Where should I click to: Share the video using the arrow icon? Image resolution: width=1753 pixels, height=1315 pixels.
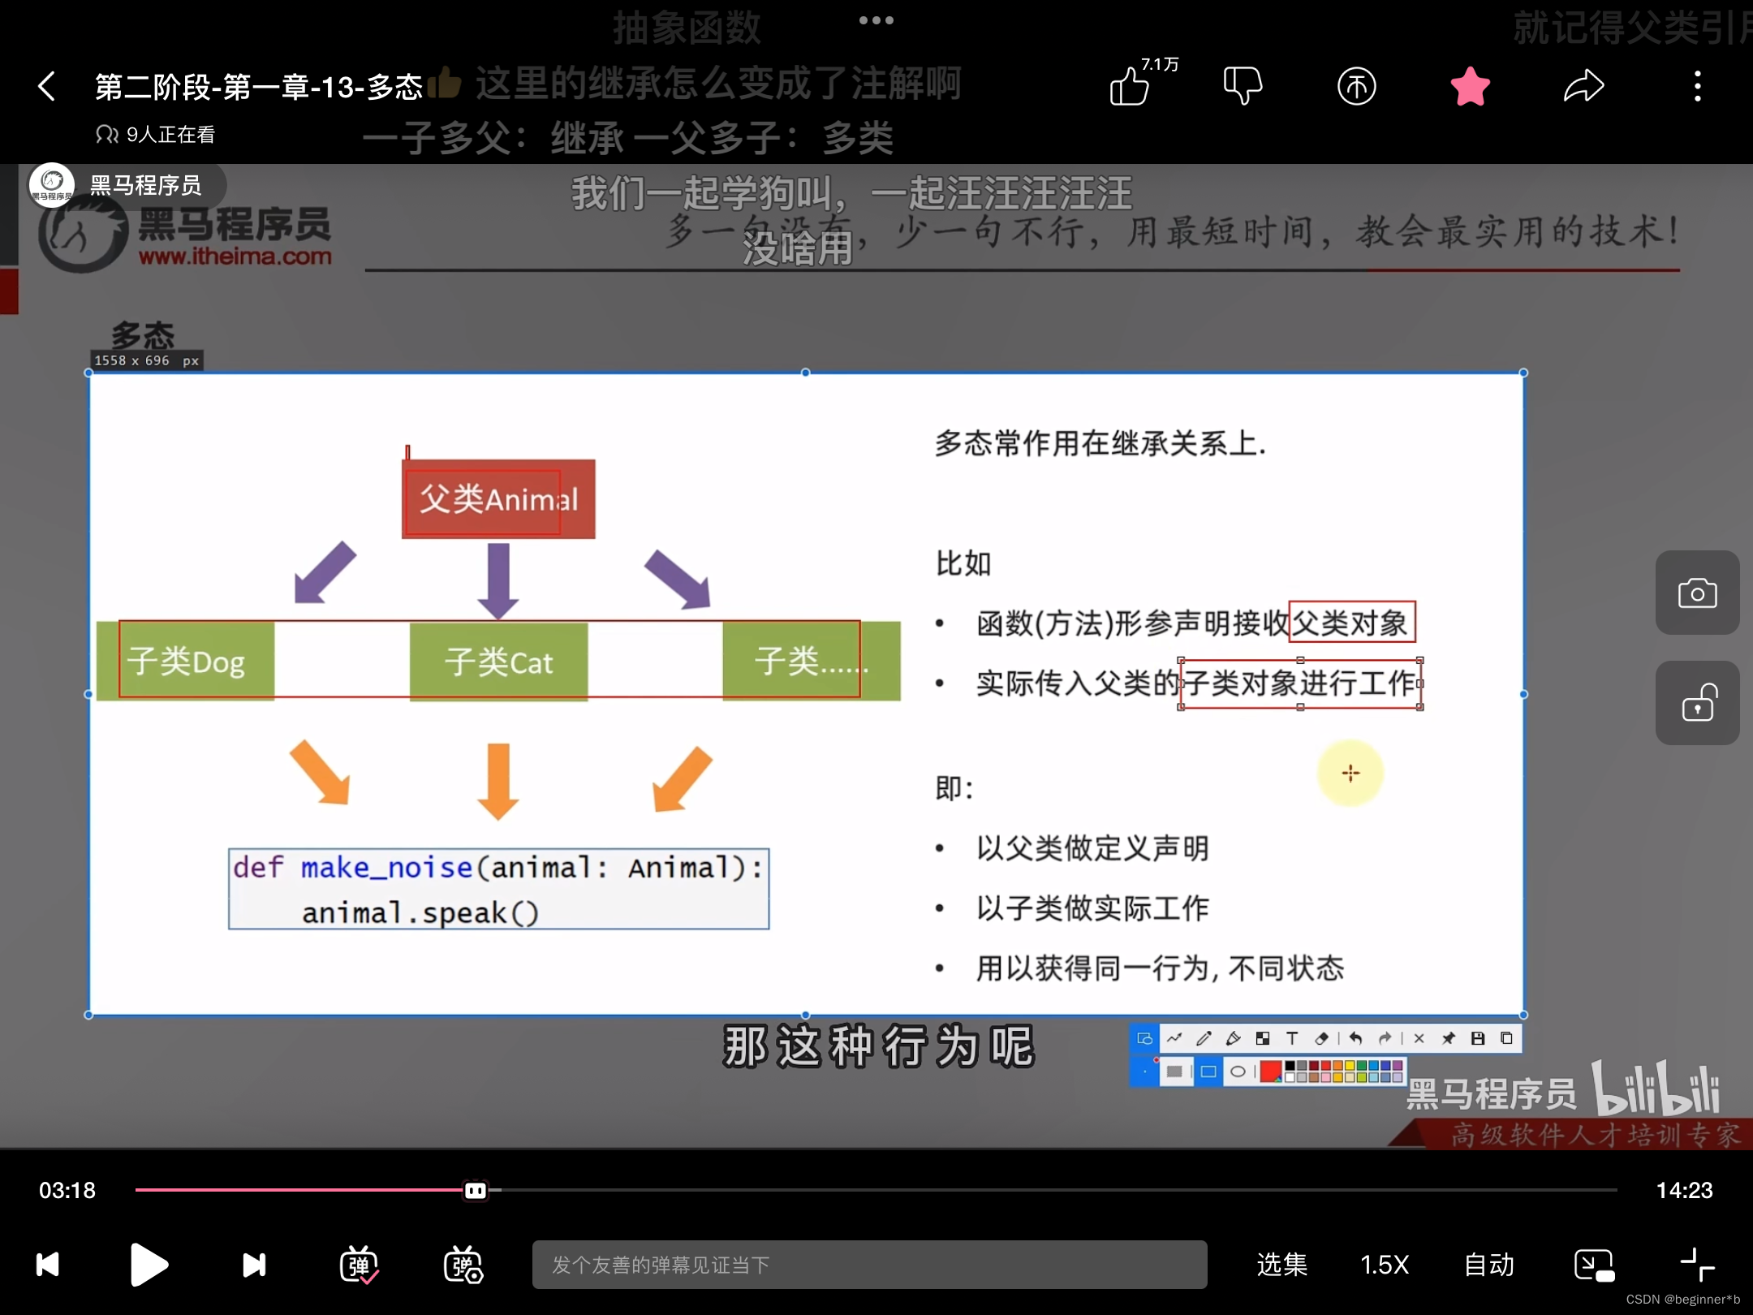tap(1583, 86)
